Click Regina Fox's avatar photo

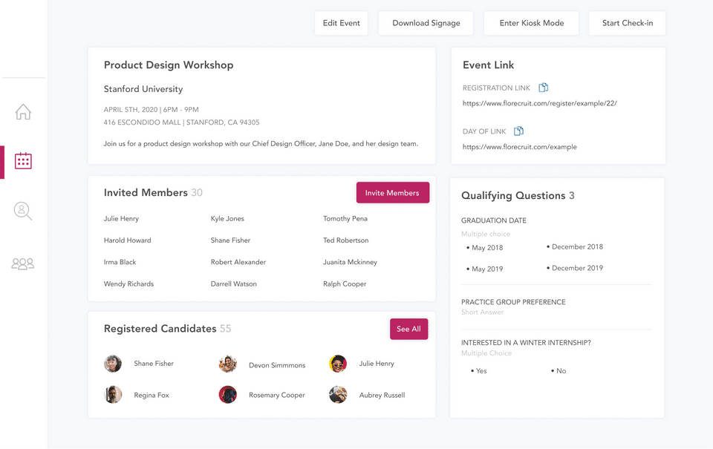click(x=113, y=395)
